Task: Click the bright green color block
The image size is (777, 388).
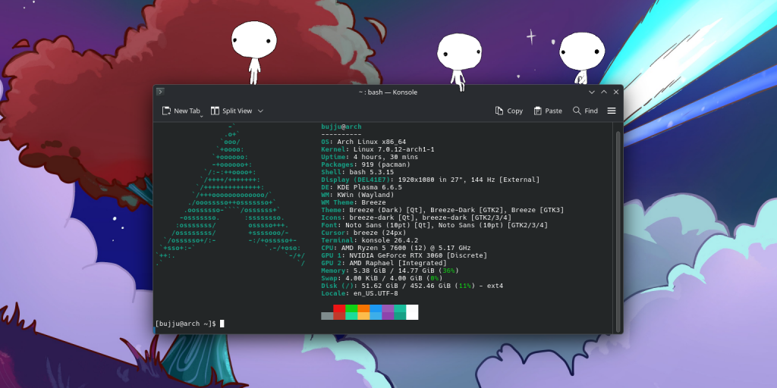Action: [351, 308]
